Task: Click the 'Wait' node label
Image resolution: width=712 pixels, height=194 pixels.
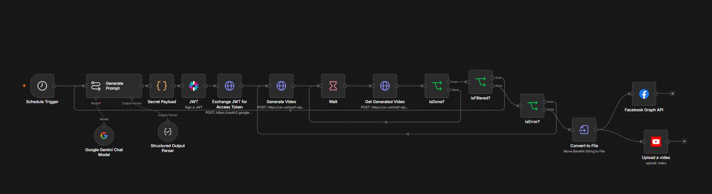Action: click(x=333, y=102)
